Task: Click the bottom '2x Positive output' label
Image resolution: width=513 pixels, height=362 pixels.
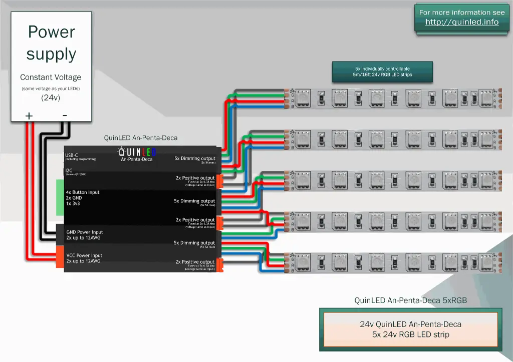Action: [x=195, y=262]
